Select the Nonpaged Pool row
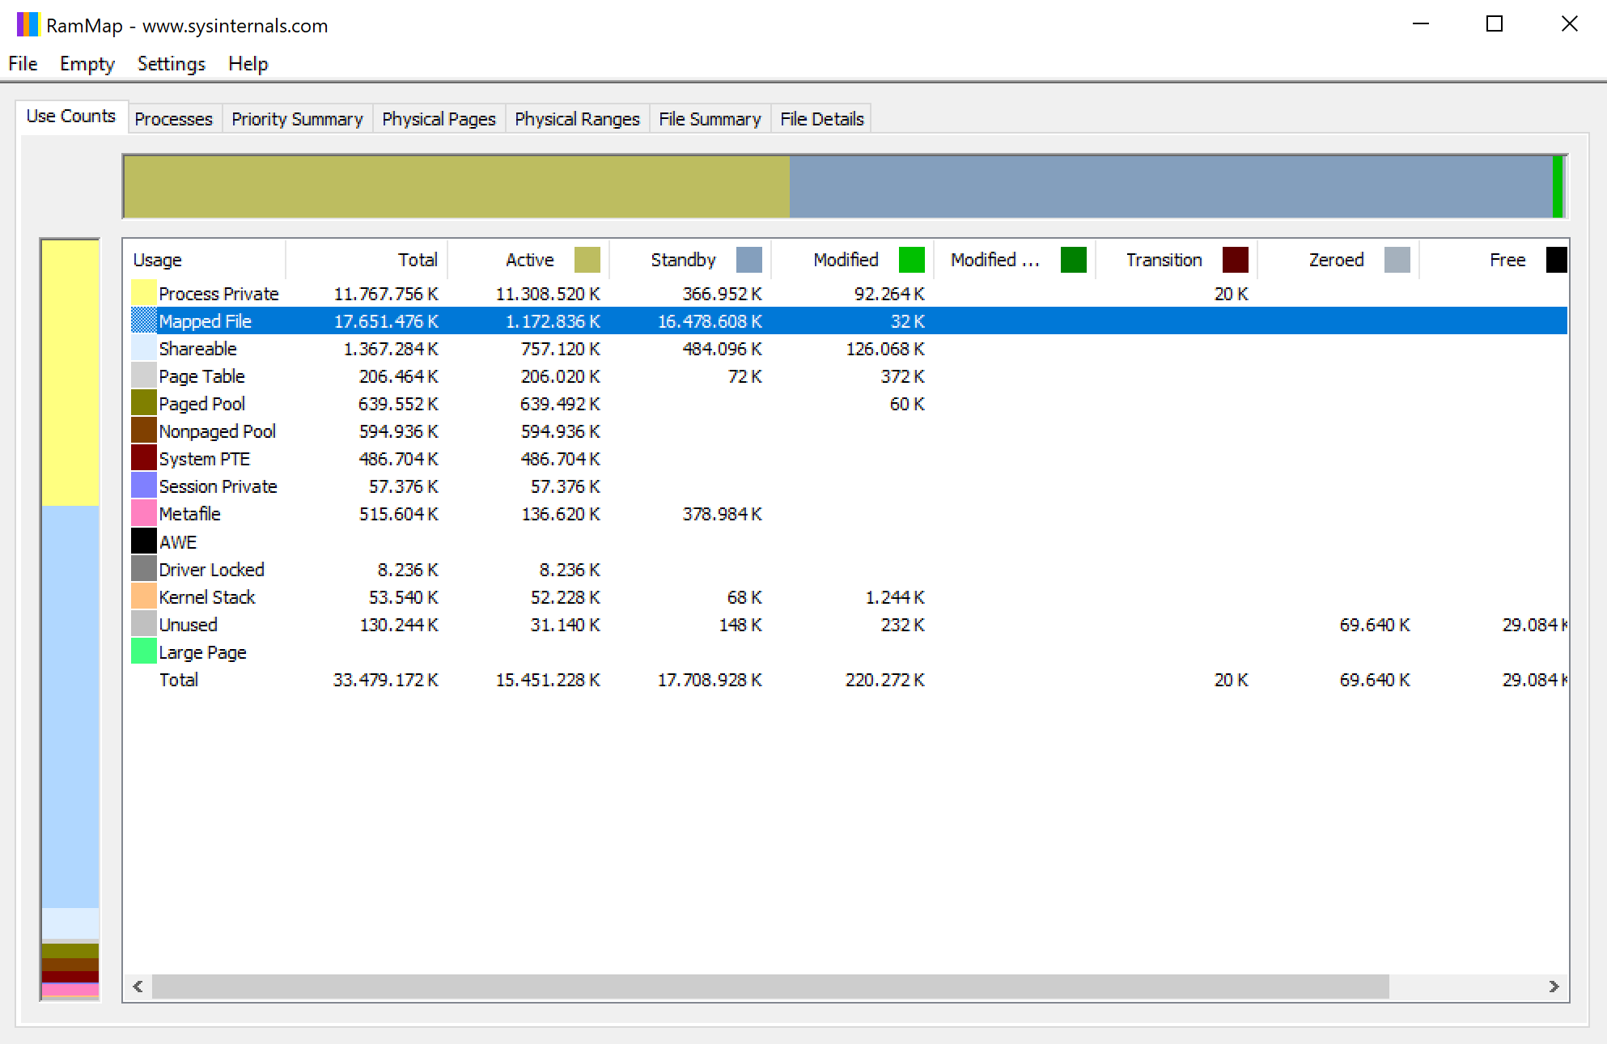The image size is (1607, 1044). (217, 431)
